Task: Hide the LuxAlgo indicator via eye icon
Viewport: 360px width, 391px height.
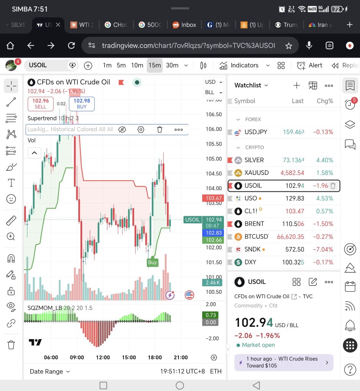Action: pos(122,129)
